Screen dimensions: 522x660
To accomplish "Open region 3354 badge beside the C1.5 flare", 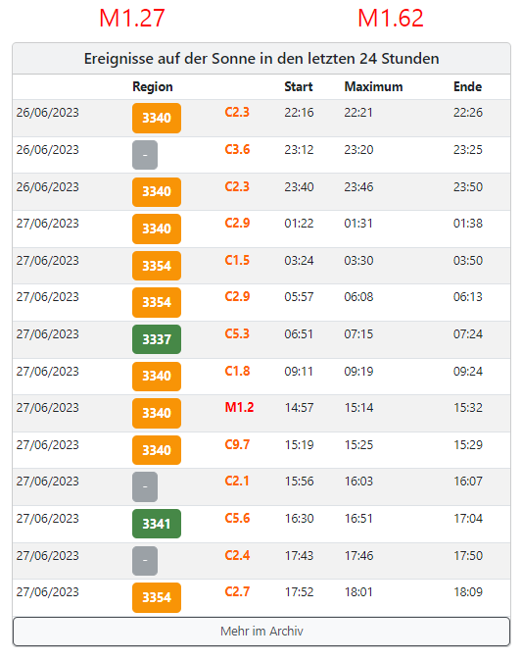I will [157, 266].
